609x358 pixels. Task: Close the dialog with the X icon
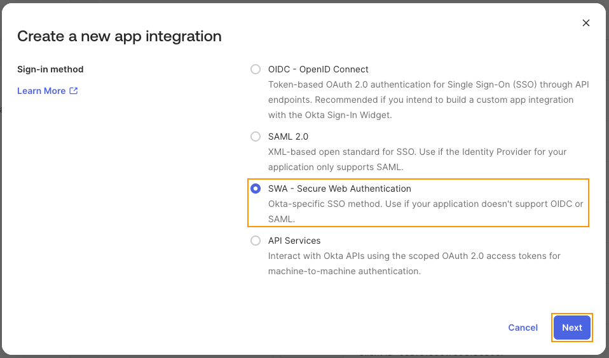tap(585, 23)
